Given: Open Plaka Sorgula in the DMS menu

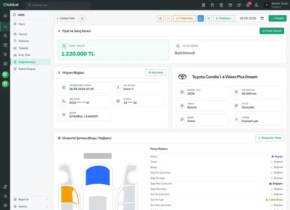Looking at the screenshot, I should tap(30, 69).
